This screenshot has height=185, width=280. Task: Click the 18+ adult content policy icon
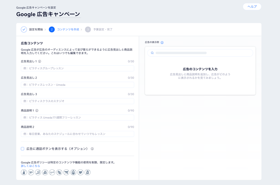(31, 172)
